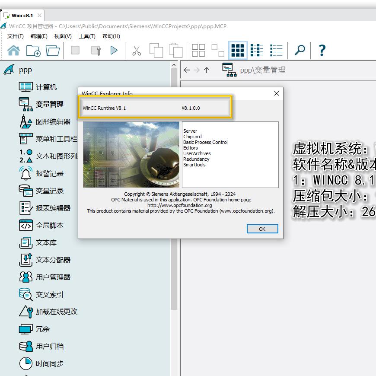Screen dimensions: 376x376
Task: Switch to the Wincc8.1 tab
Action: click(x=21, y=15)
